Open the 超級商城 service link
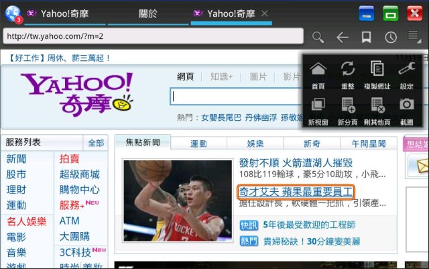429x269 pixels. tap(80, 174)
